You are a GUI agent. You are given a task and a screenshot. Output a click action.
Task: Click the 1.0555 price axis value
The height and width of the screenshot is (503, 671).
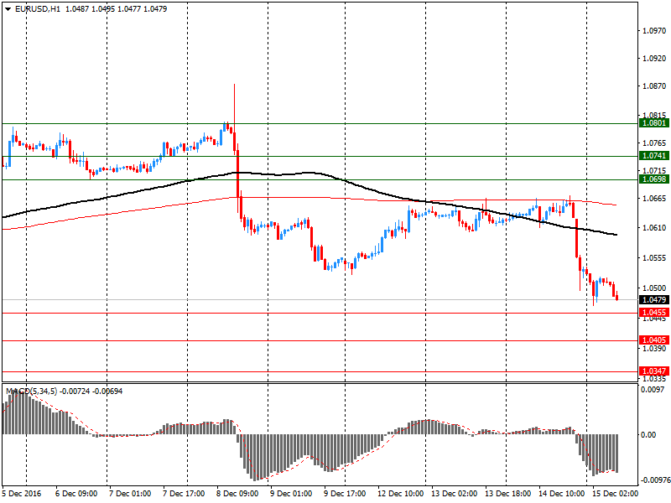(654, 258)
